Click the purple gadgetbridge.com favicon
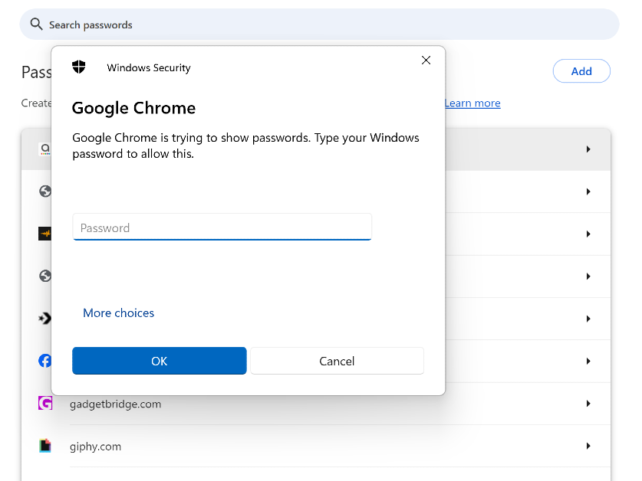Screen dimensions: 642x481 (45, 404)
